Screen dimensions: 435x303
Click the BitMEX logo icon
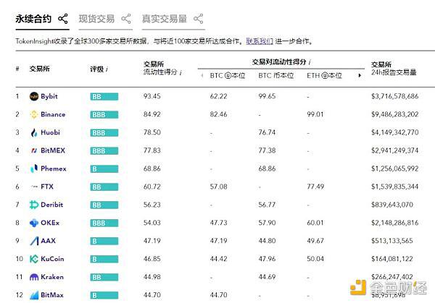[34, 150]
